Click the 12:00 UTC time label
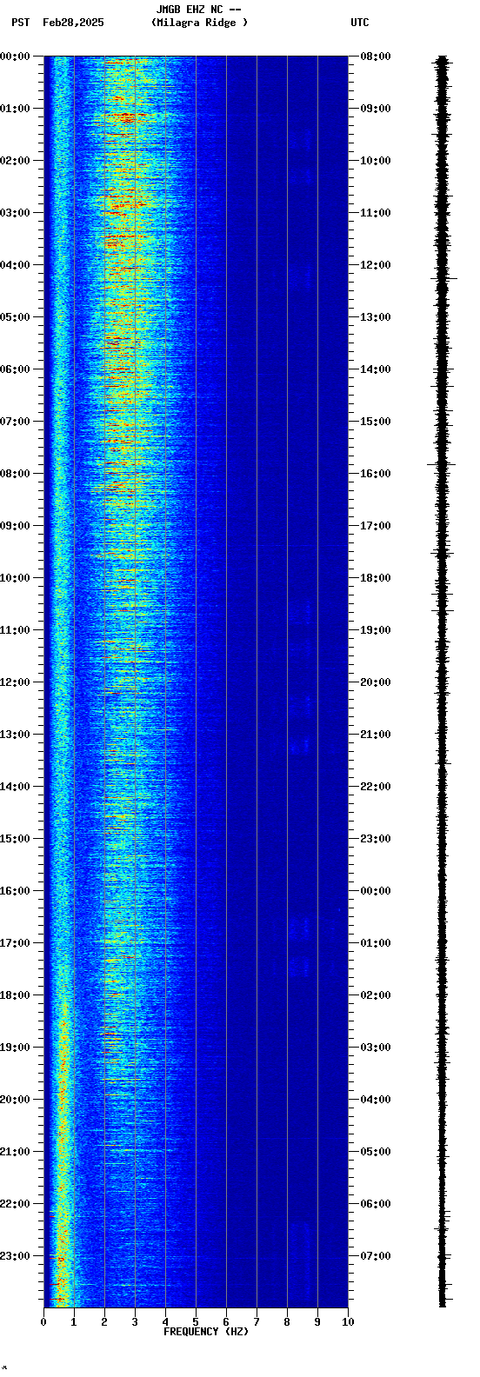480x1377 pixels. point(376,265)
